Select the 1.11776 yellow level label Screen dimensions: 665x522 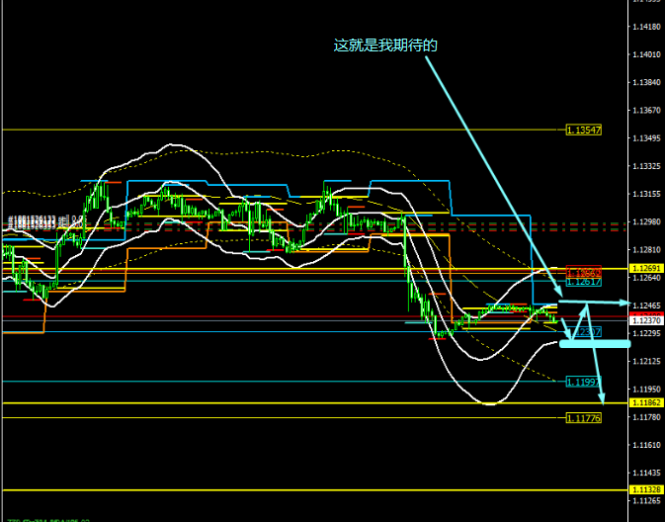pos(583,418)
